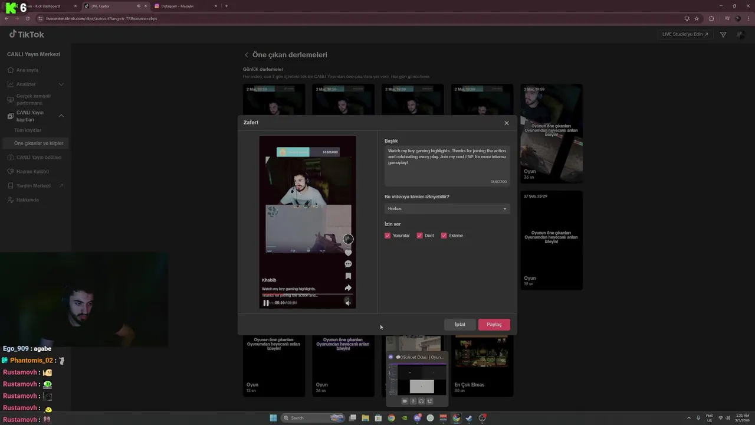Open the inbox filter icon in header
The width and height of the screenshot is (755, 425).
tap(723, 35)
